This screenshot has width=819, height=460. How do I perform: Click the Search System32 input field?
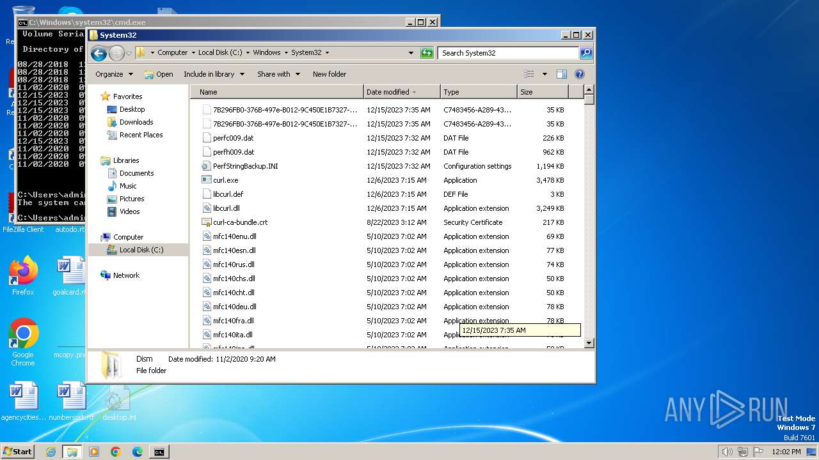[x=509, y=53]
